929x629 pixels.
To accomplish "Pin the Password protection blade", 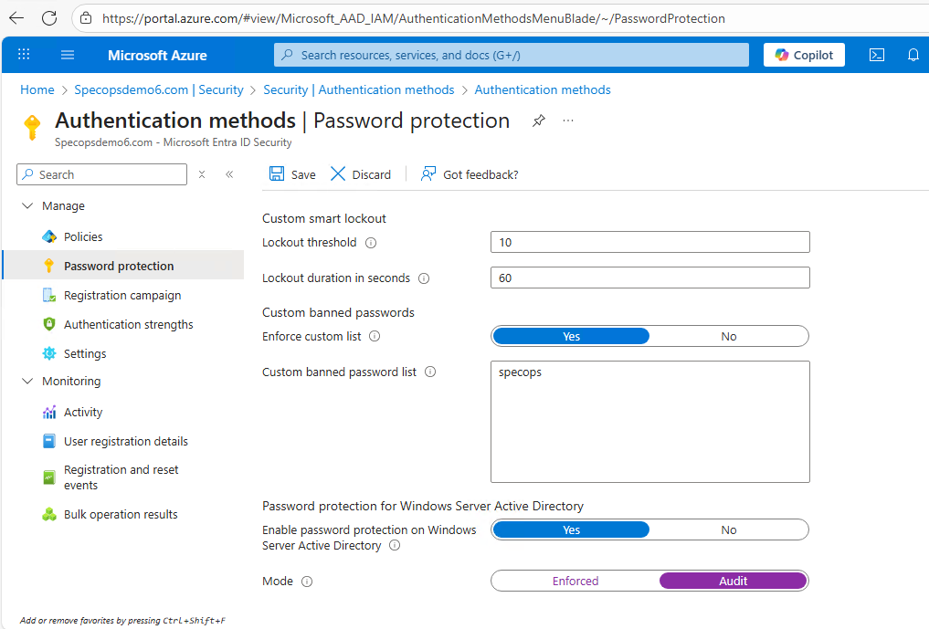I will point(539,121).
